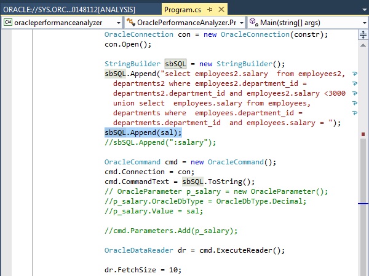Click the highlighted sbSQL.Append(sal); line
This screenshot has width=369, height=276.
pyautogui.click(x=143, y=132)
